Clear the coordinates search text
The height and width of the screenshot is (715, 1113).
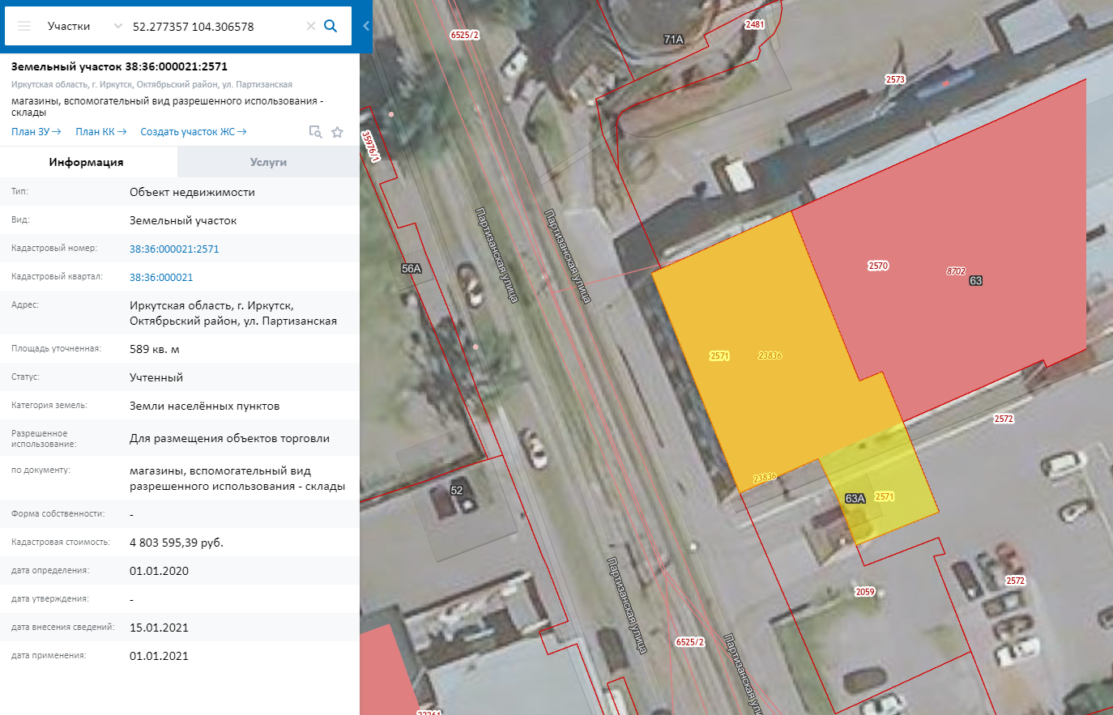pos(310,26)
